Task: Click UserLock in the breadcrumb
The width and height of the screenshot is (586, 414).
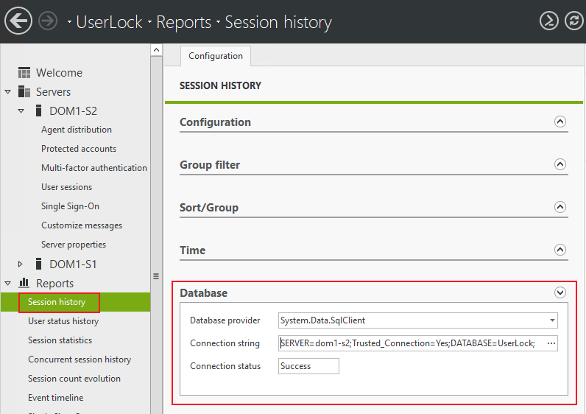Action: pos(109,22)
